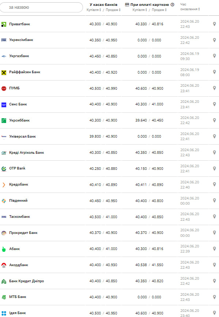
Task: Open card payment help question icon
Action: point(172,5)
